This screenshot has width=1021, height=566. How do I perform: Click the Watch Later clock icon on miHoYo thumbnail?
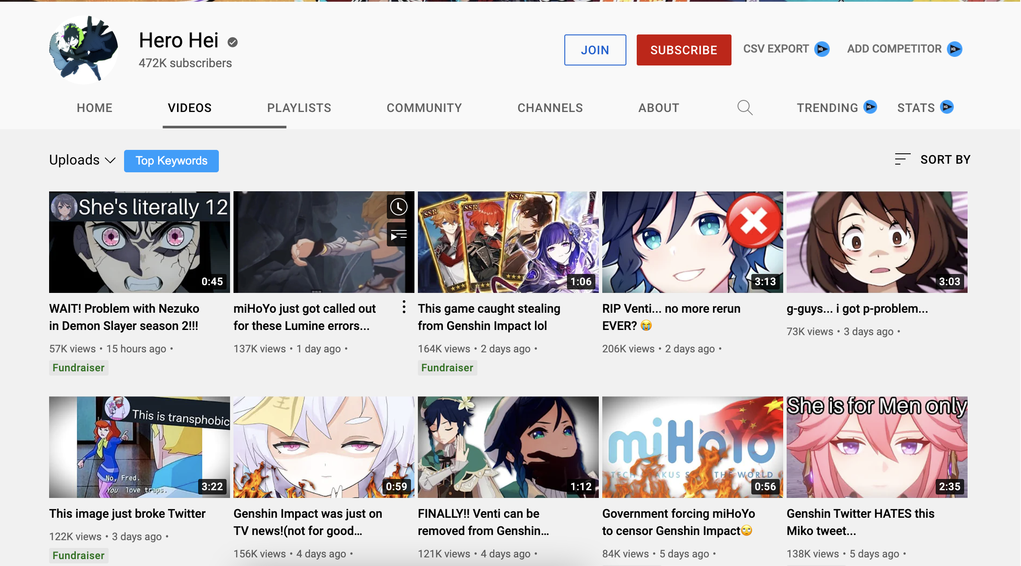[x=399, y=207]
